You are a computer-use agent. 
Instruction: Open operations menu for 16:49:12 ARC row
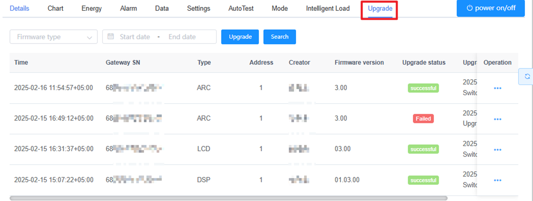coord(498,119)
